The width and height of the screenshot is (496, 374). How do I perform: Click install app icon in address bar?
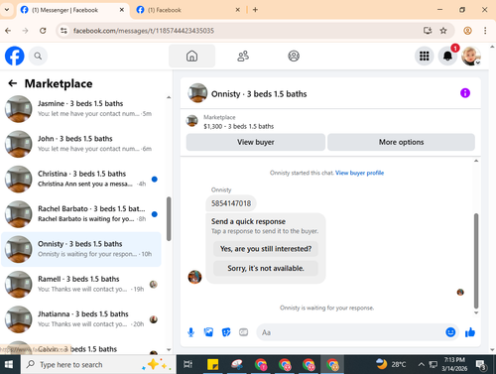pos(428,31)
